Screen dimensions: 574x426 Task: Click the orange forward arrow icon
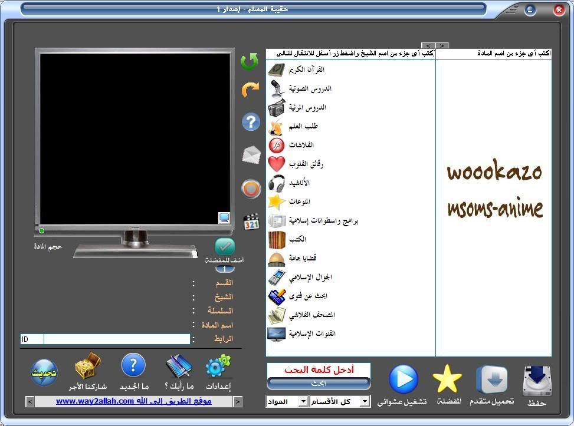(x=251, y=90)
